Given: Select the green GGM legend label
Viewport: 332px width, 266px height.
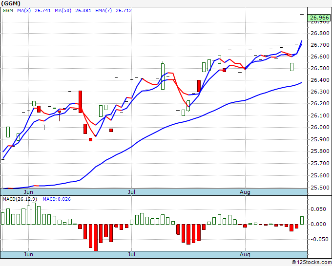Looking at the screenshot, I should click(8, 11).
